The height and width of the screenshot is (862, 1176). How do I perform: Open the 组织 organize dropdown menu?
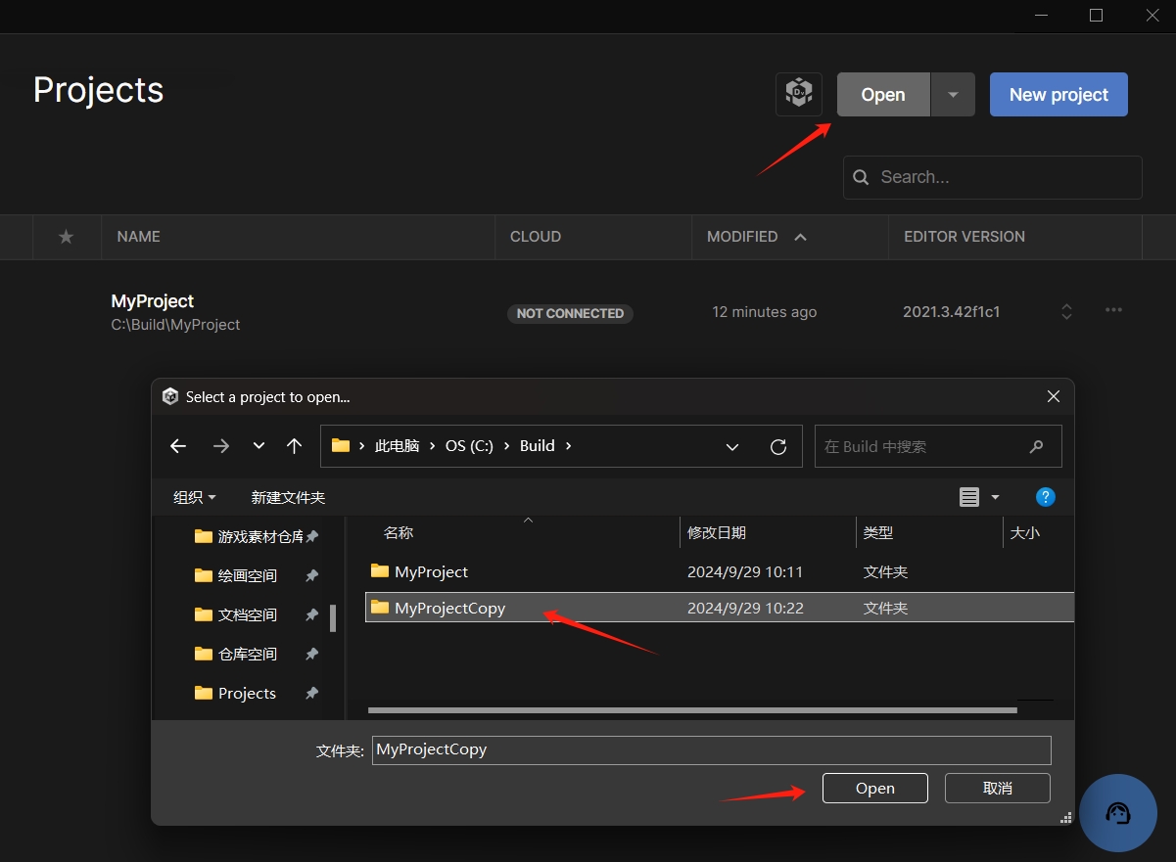[x=194, y=497]
